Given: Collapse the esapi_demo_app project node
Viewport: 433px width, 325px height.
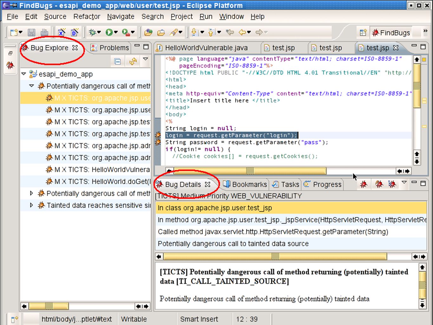Looking at the screenshot, I should tap(24, 74).
